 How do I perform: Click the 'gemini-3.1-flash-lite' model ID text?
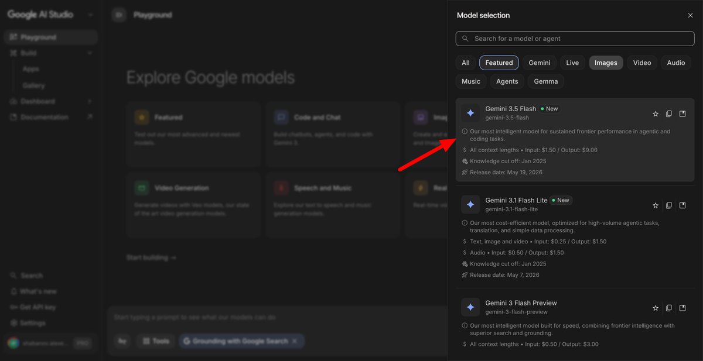point(511,209)
